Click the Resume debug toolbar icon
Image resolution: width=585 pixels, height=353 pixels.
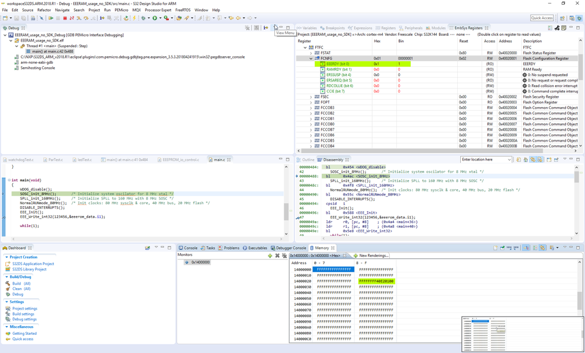point(51,18)
